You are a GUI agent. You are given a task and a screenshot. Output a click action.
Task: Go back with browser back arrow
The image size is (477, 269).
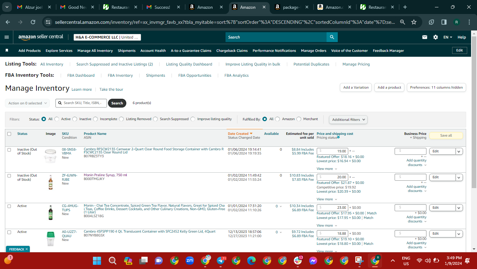[8, 22]
